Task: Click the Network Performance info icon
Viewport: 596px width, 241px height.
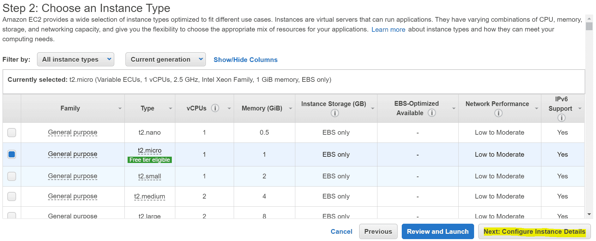Action: [x=498, y=113]
